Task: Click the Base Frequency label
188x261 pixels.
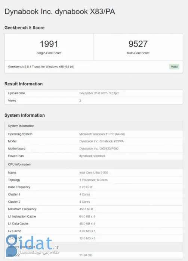Action: pos(19,187)
